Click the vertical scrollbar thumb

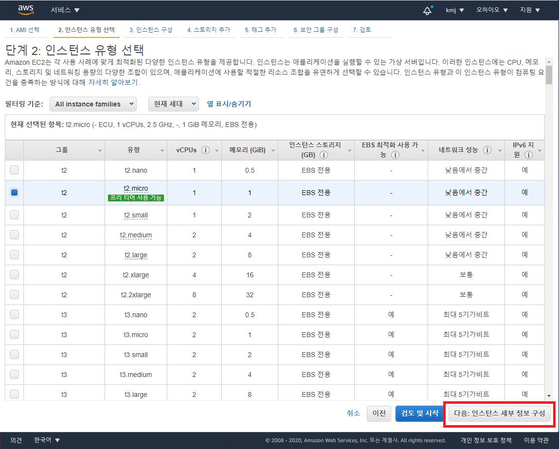coord(549,74)
